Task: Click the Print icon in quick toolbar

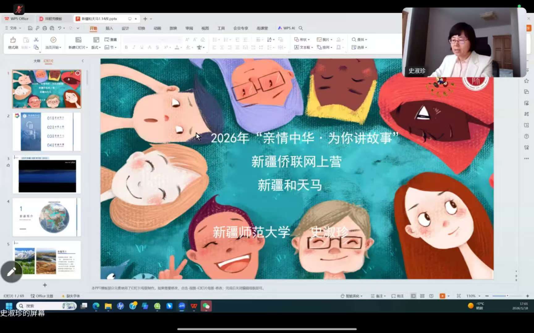Action: click(44, 28)
